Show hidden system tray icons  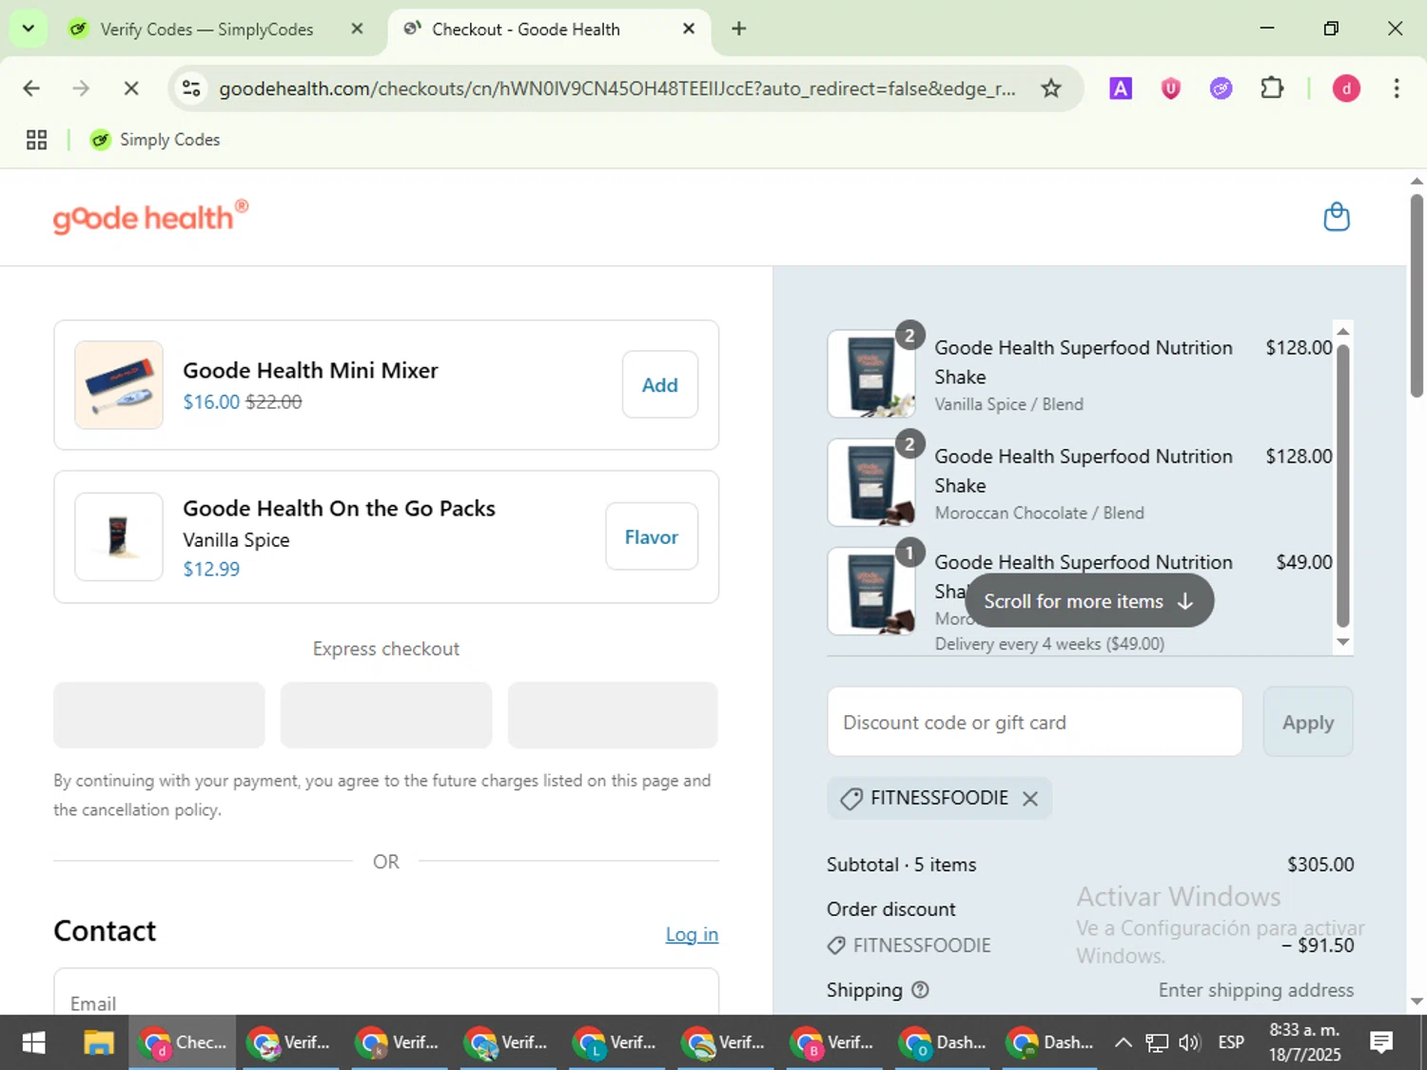[x=1123, y=1042]
